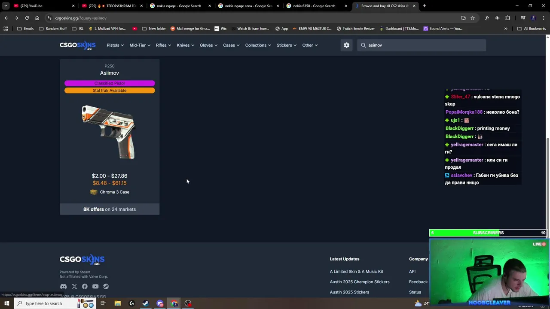Click the CSGOSKINS.GG header logo
Viewport: 550px width, 309px height.
(x=78, y=45)
